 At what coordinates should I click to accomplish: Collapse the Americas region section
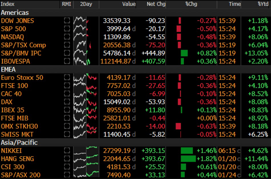[15, 13]
